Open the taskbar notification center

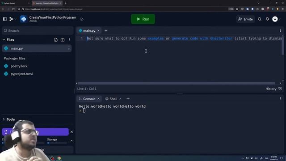pos(282,158)
